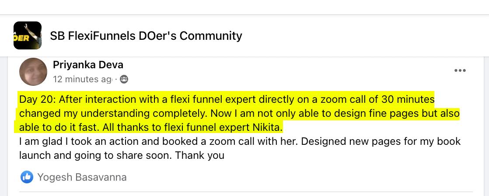489x196 pixels.
Task: Click the blue thumbs-up reaction icon
Action: (27, 177)
